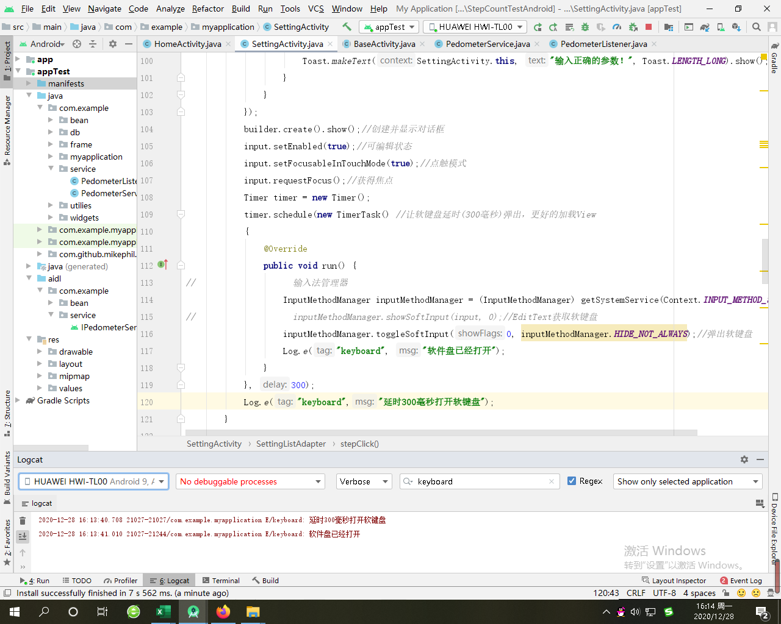Image resolution: width=781 pixels, height=624 pixels.
Task: Open the Profile app toolbar icon
Action: 617,27
